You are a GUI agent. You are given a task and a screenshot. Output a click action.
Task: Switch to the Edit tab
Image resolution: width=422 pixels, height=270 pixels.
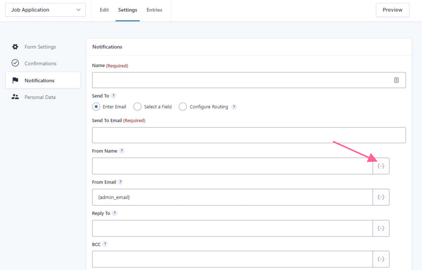coord(104,10)
